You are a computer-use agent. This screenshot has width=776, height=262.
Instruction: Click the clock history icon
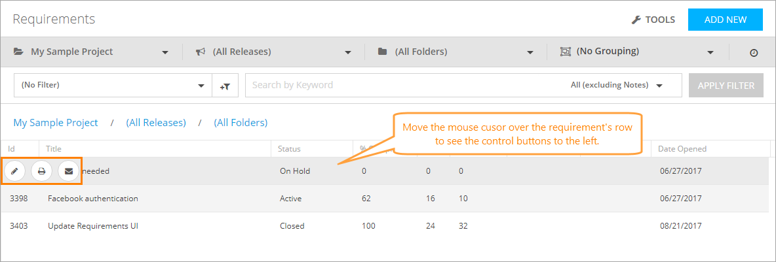tap(754, 52)
